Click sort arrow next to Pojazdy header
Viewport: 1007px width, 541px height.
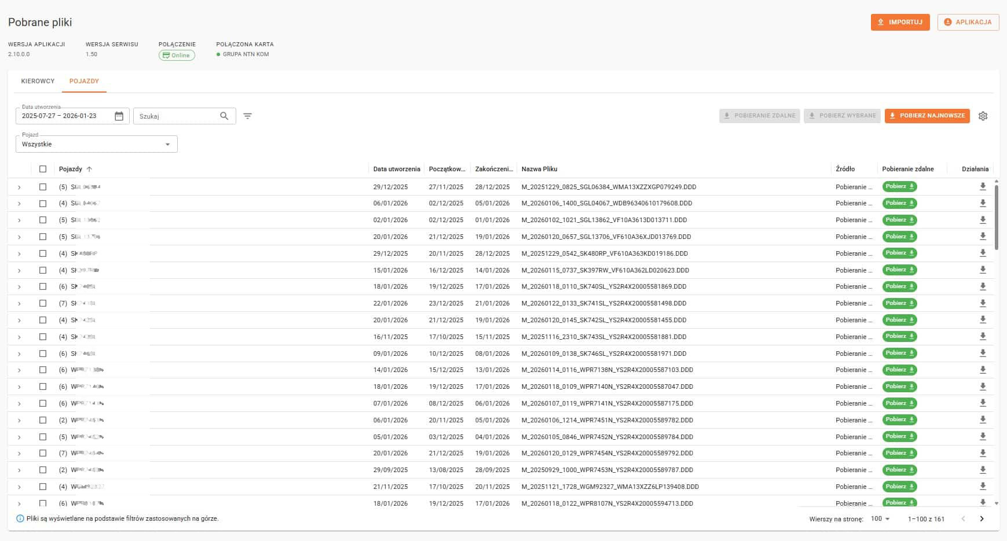pyautogui.click(x=89, y=170)
